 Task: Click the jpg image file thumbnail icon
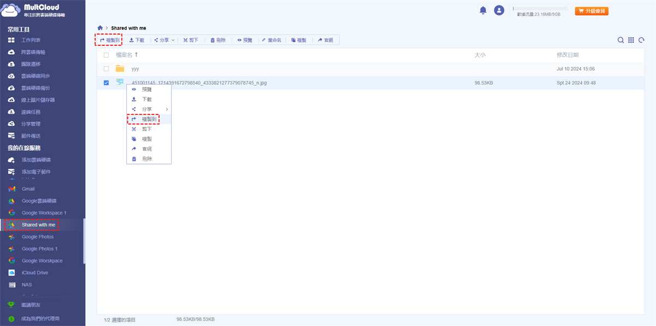pyautogui.click(x=120, y=83)
